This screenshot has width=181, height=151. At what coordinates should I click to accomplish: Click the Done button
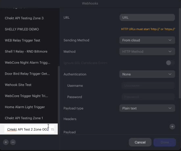(165, 142)
